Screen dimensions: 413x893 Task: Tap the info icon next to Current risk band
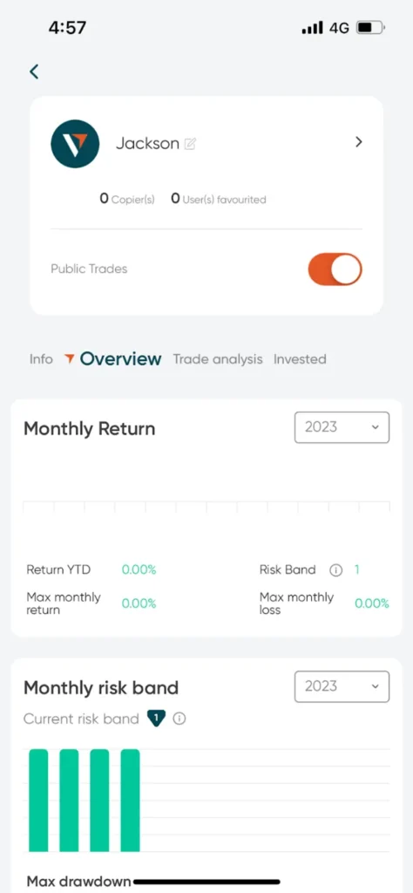click(x=179, y=719)
